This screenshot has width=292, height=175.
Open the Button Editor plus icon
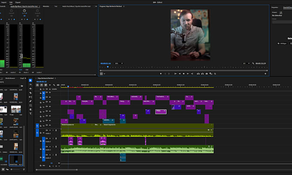265,74
